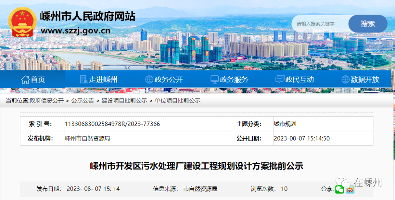The image size is (395, 200).
Task: Open the 政务服务 navigation tab
Action: click(229, 80)
